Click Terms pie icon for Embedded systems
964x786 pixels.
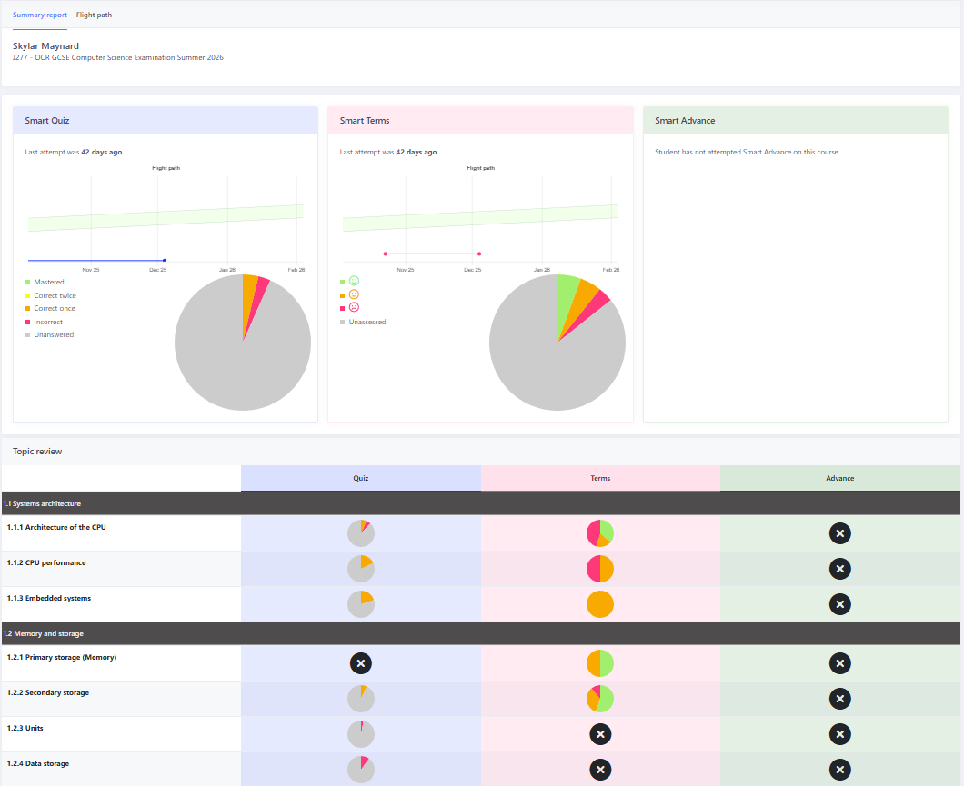(x=600, y=604)
